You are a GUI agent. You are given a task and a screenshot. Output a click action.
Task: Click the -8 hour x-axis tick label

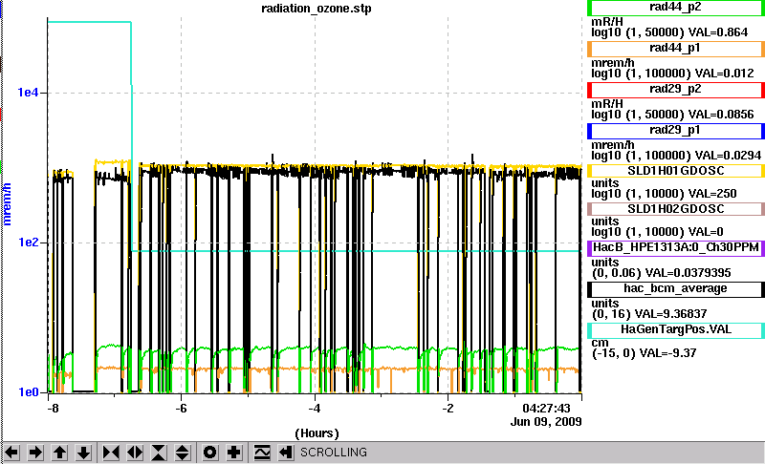click(x=53, y=408)
